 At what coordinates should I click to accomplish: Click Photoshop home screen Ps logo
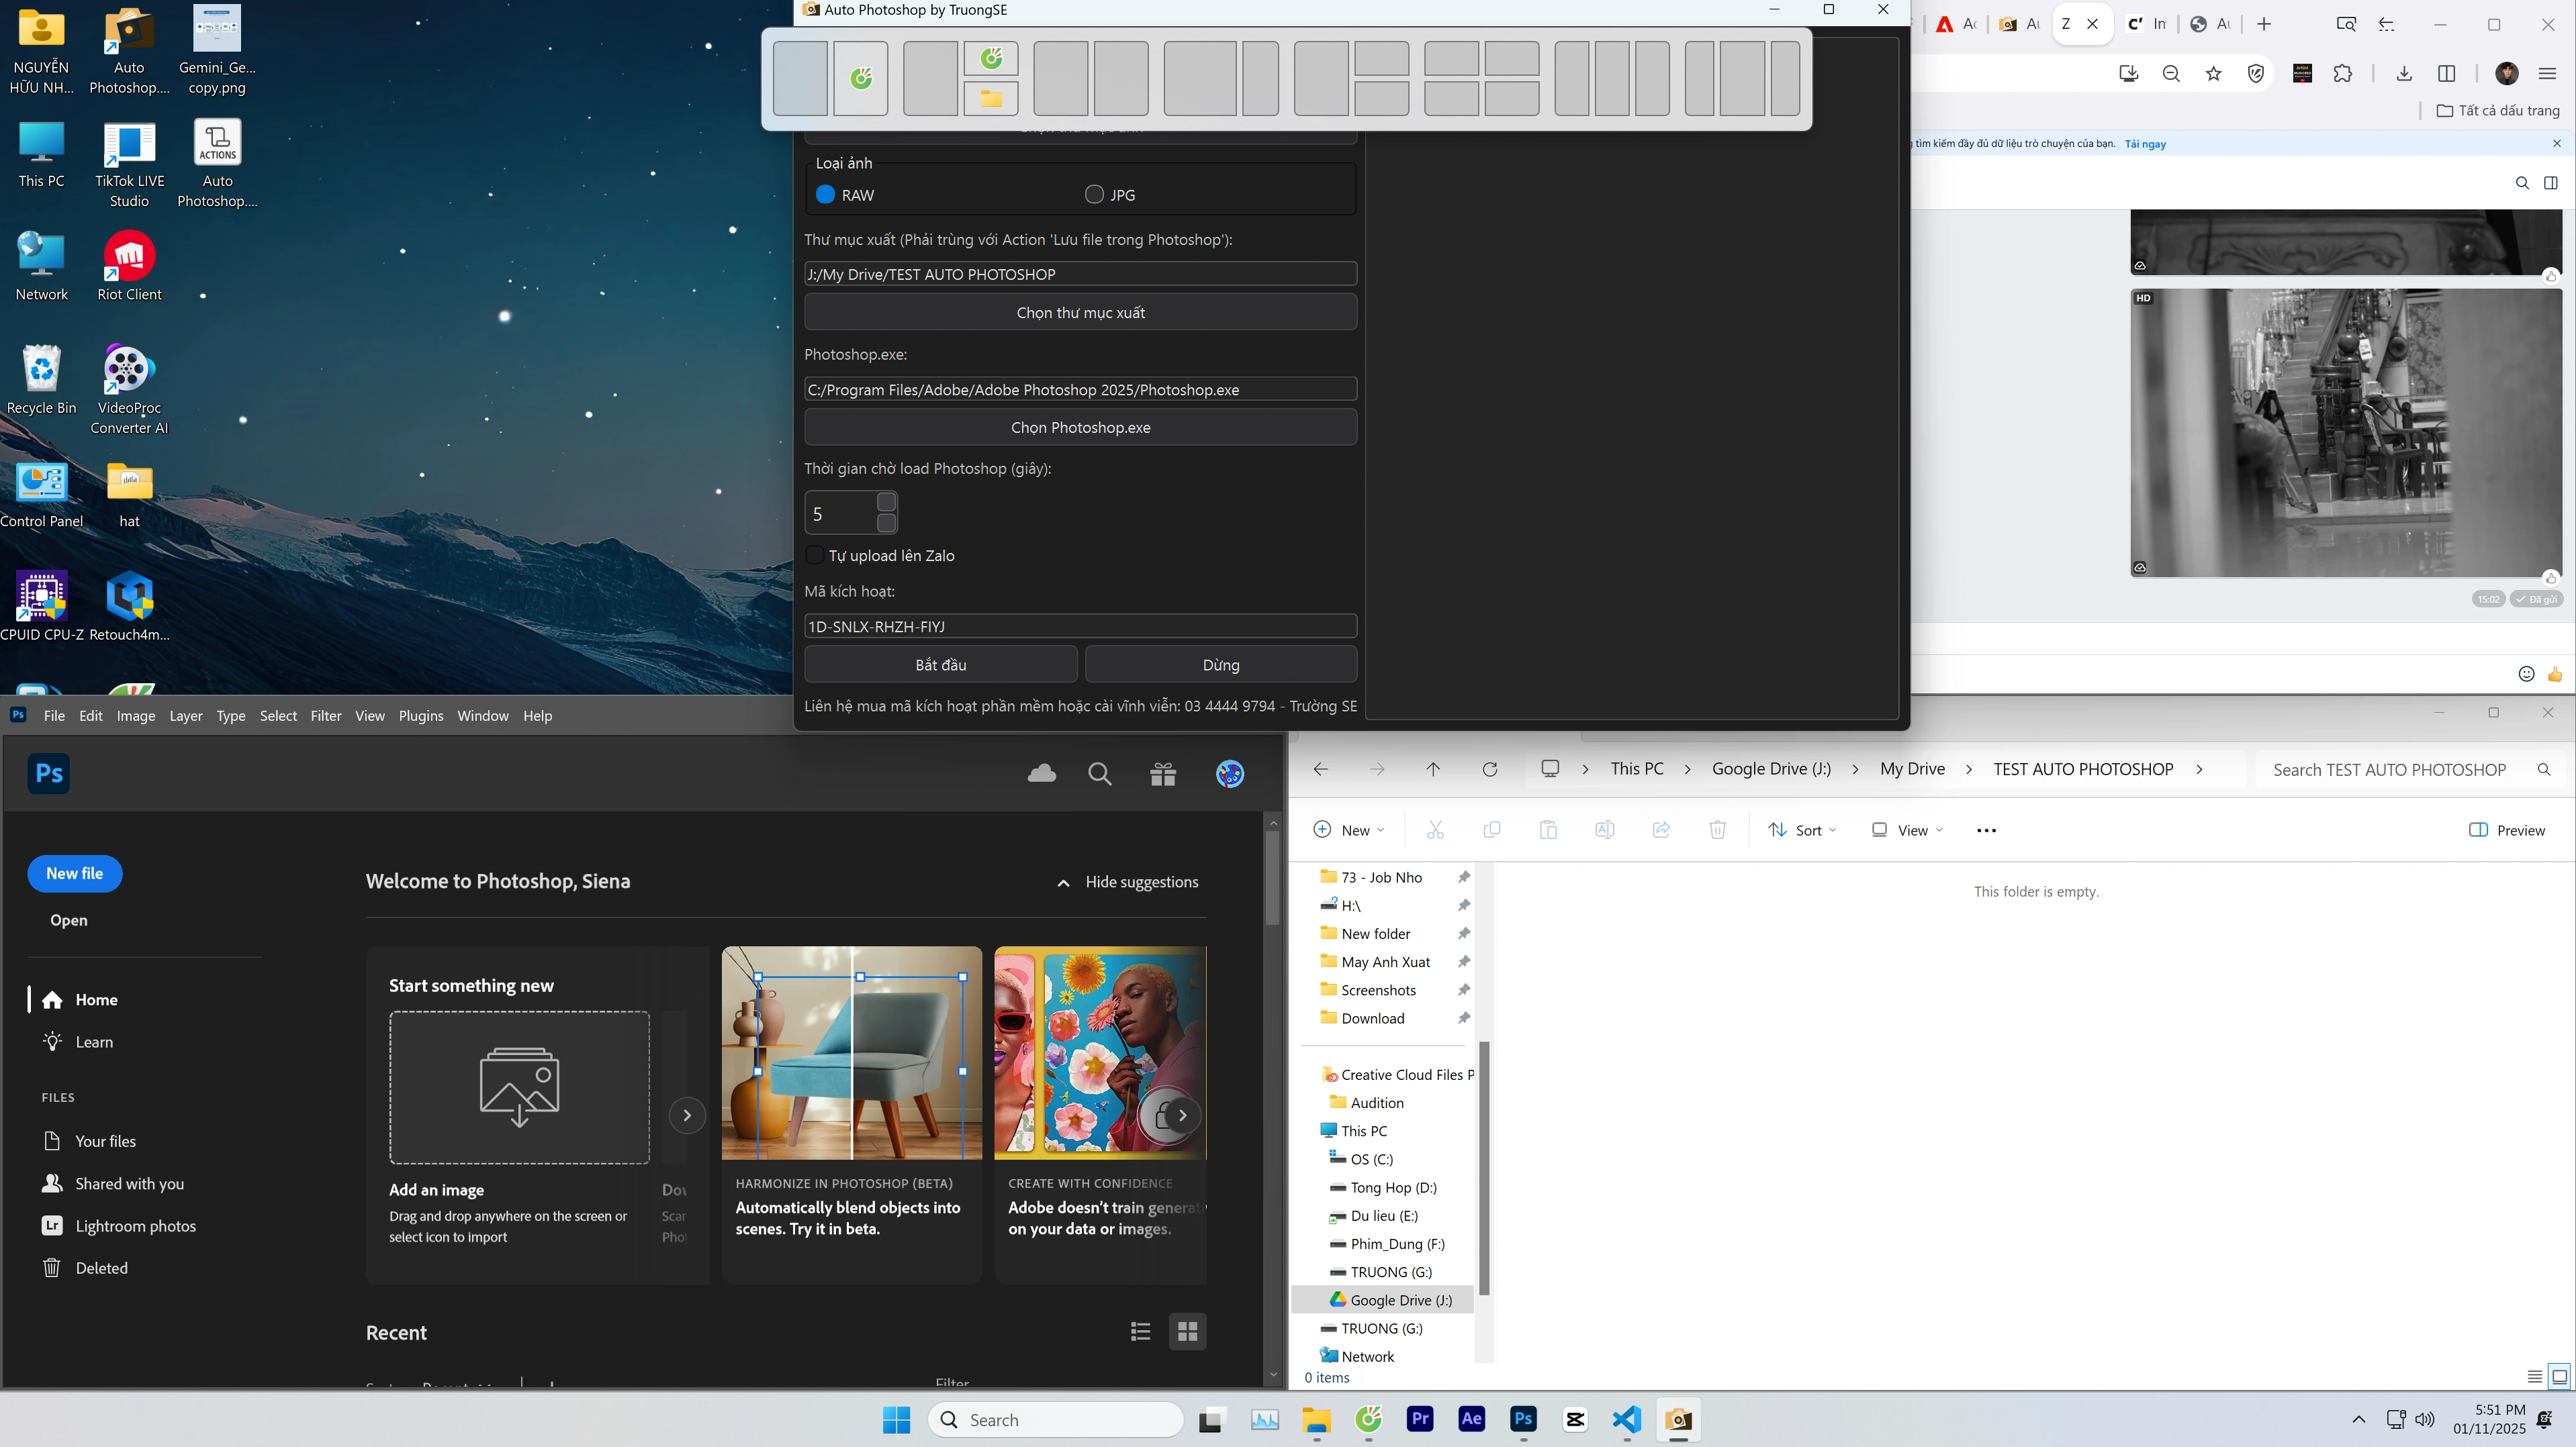(49, 773)
